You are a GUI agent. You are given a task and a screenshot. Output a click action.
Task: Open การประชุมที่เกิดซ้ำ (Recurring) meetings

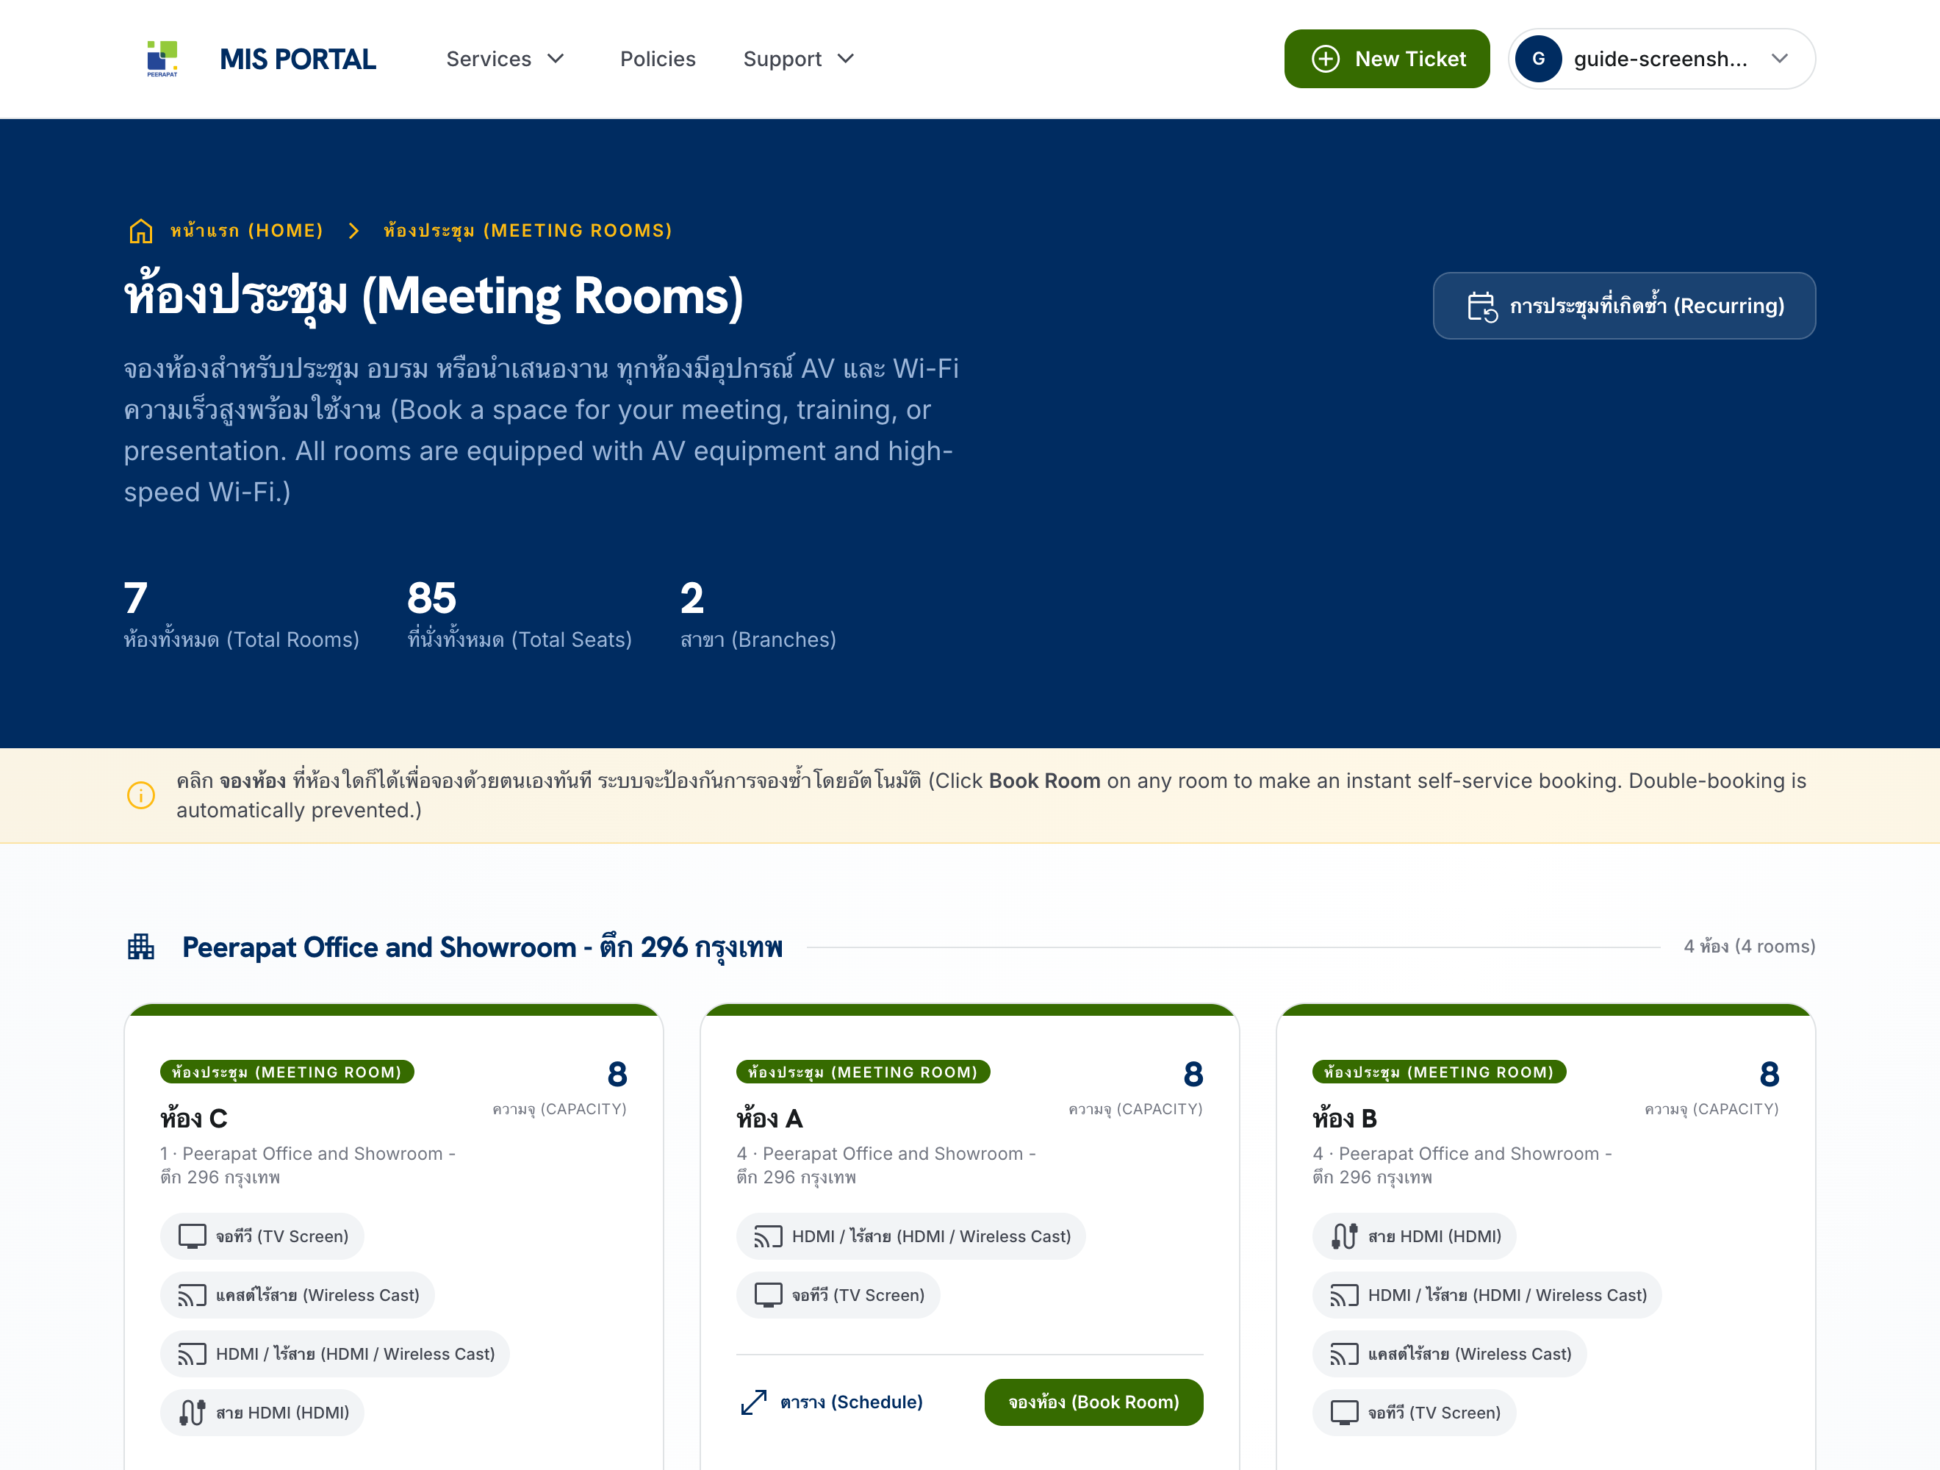coord(1623,305)
